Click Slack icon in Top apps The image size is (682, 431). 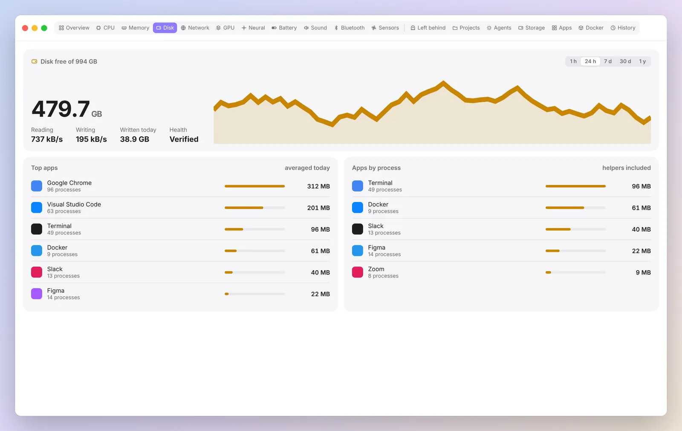(37, 272)
